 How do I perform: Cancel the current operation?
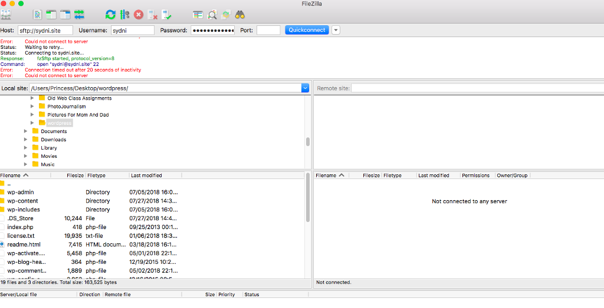[139, 14]
